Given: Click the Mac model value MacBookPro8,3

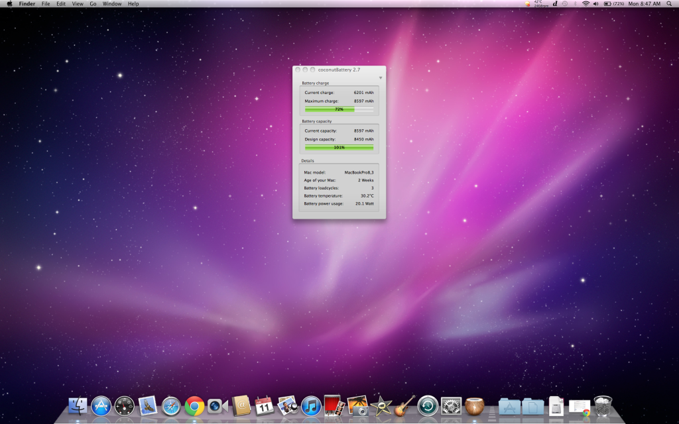Looking at the screenshot, I should point(359,173).
